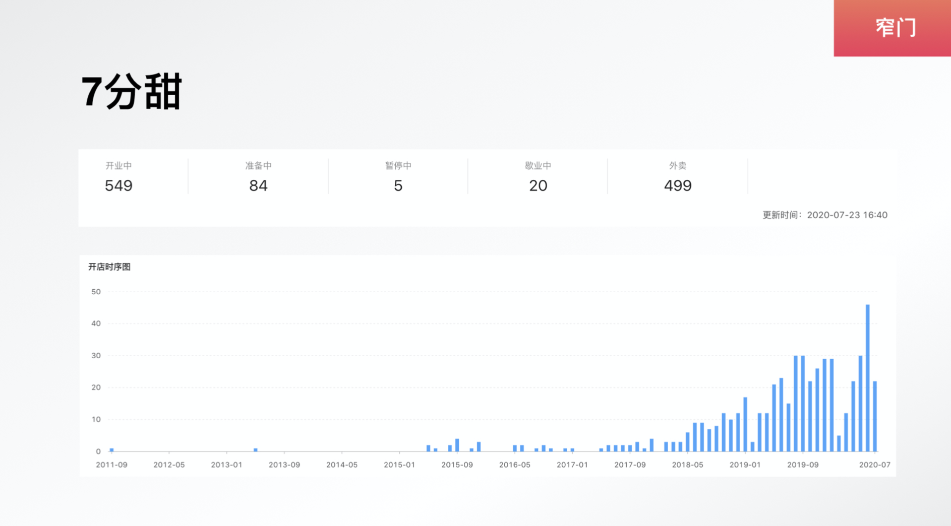Click the x-axis label 2016-05
The image size is (951, 526).
[x=515, y=465]
